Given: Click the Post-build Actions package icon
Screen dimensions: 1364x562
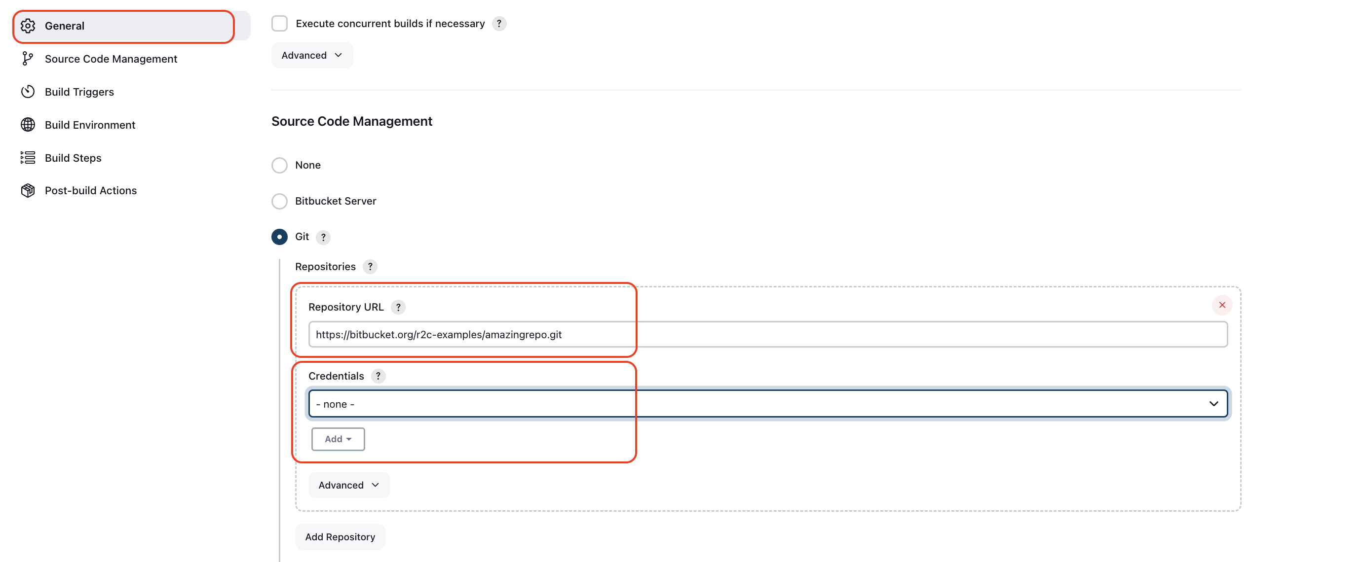Looking at the screenshot, I should point(28,190).
